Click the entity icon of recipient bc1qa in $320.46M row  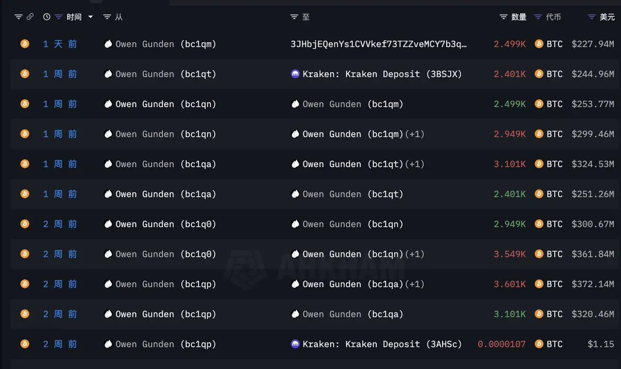(295, 314)
